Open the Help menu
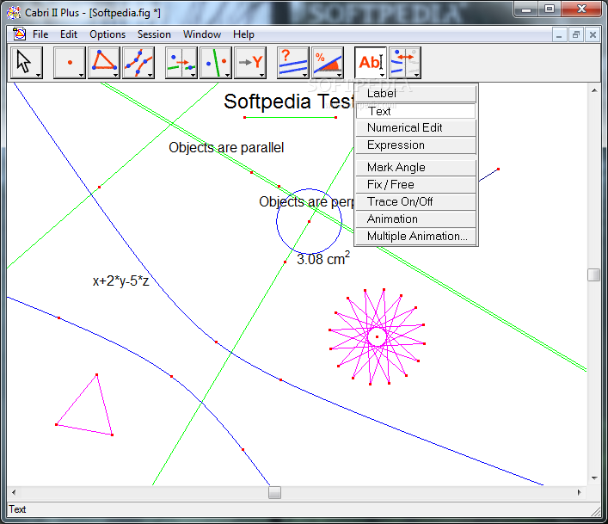608x524 pixels. [243, 34]
